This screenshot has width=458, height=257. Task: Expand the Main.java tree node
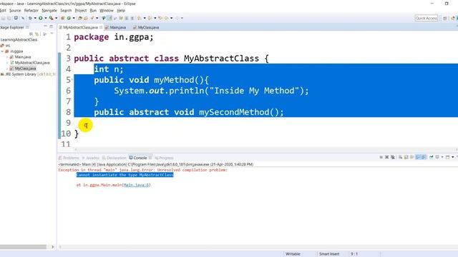point(7,57)
